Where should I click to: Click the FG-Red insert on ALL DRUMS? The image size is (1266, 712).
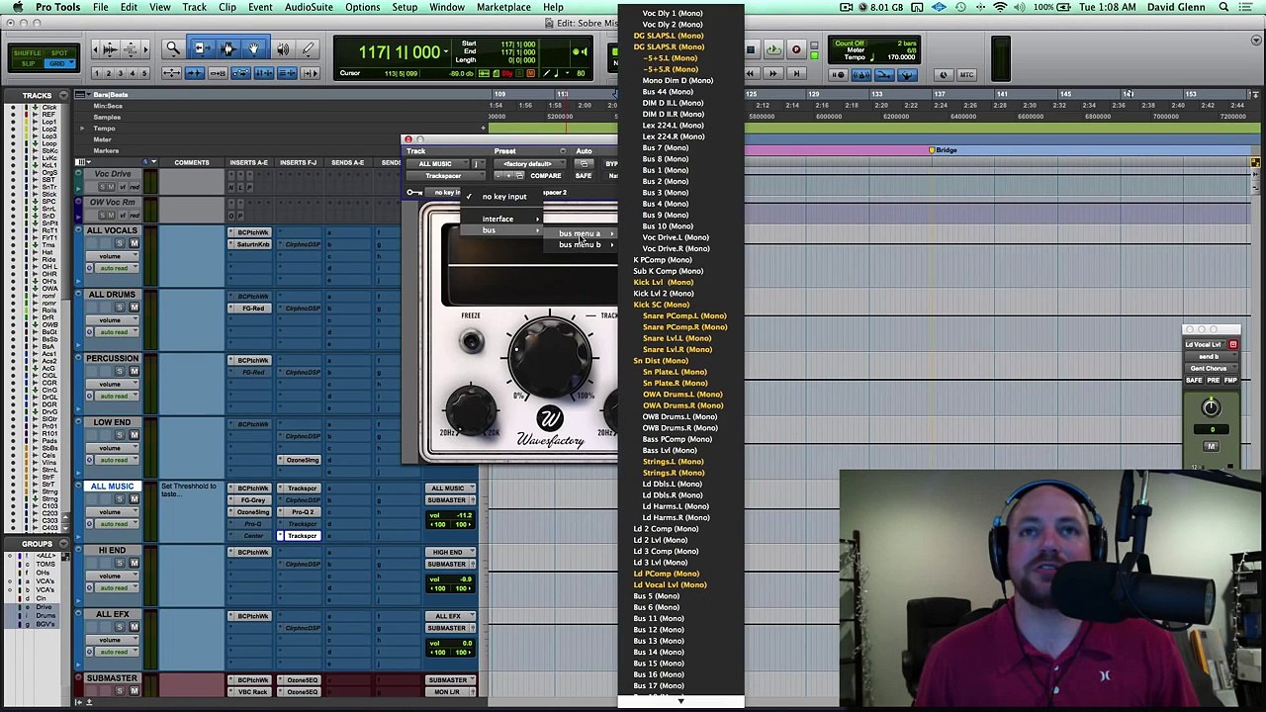pyautogui.click(x=252, y=309)
